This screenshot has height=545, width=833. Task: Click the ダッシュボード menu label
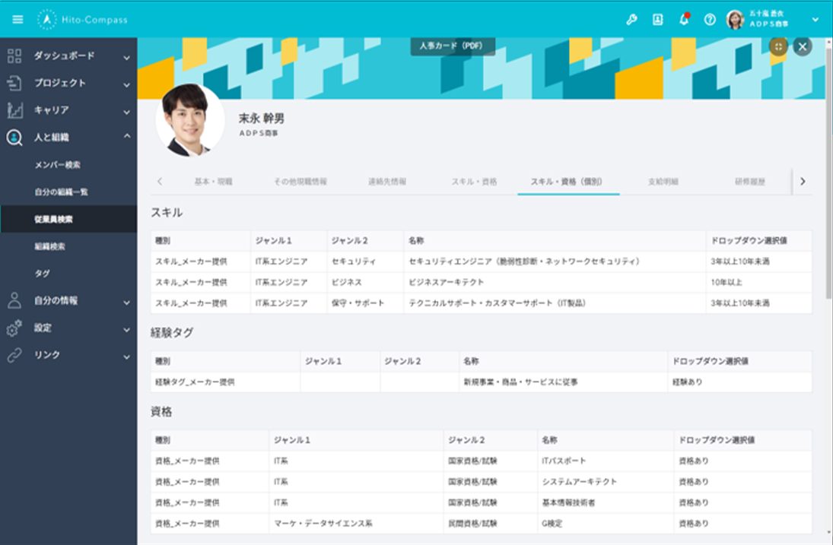[64, 55]
